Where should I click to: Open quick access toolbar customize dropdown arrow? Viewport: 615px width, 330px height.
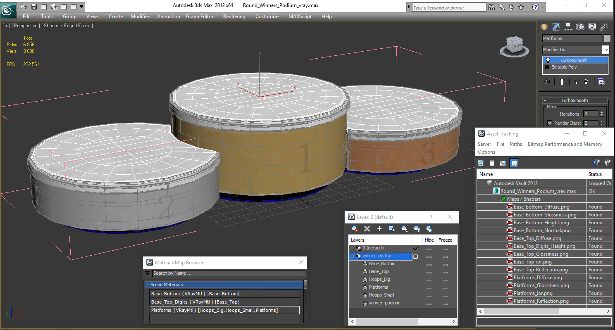[81, 7]
